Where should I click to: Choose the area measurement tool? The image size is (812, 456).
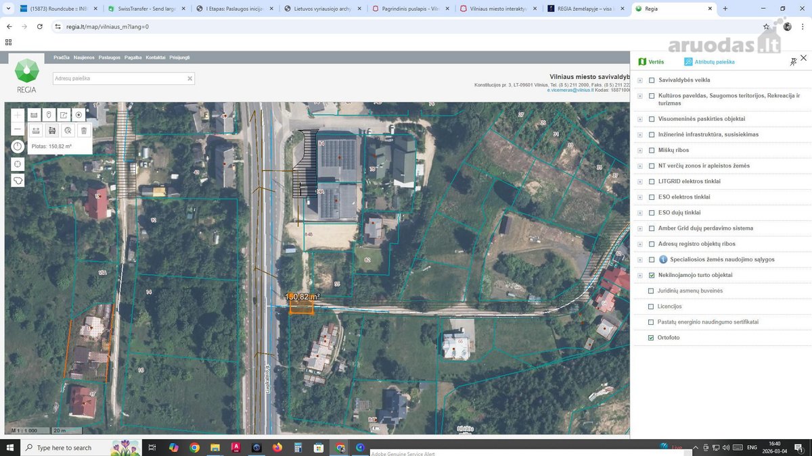[x=51, y=130]
